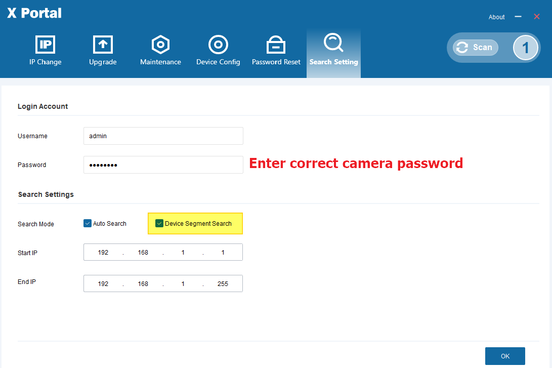This screenshot has height=368, width=552.
Task: Click the Maintenance icon
Action: 160,45
